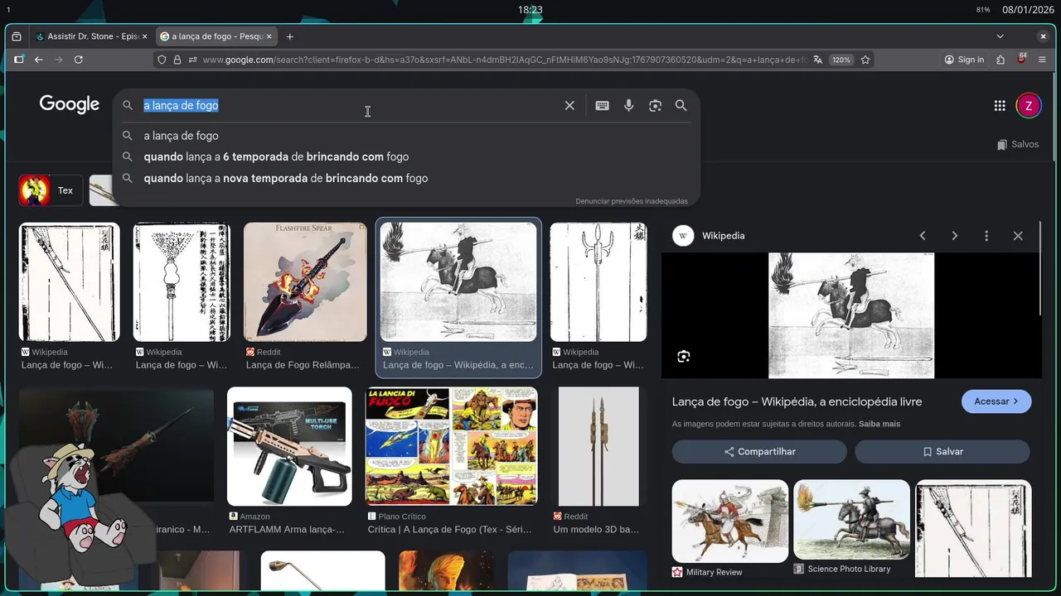Search inside image with lens icon
The width and height of the screenshot is (1061, 596).
pyautogui.click(x=684, y=357)
